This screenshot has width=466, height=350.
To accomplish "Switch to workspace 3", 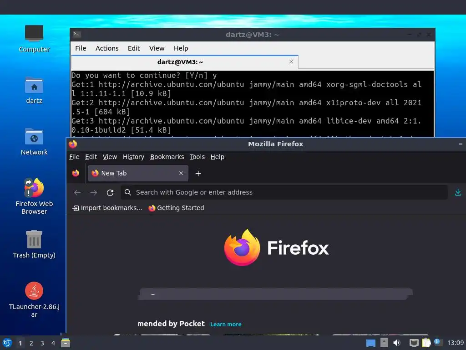I will (x=42, y=343).
